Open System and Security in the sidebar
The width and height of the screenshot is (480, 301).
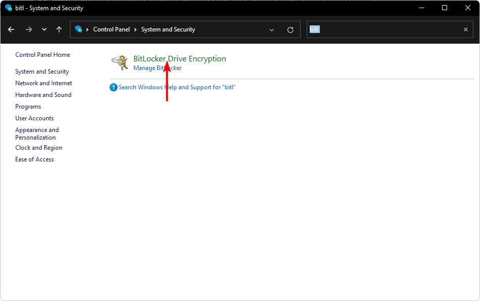pyautogui.click(x=42, y=72)
